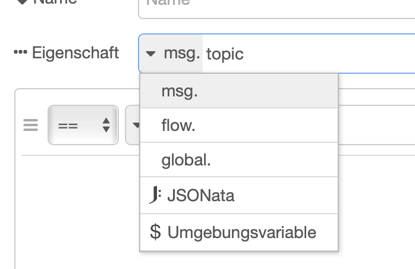
Task: Click the Name label text
Action: tap(55, 2)
